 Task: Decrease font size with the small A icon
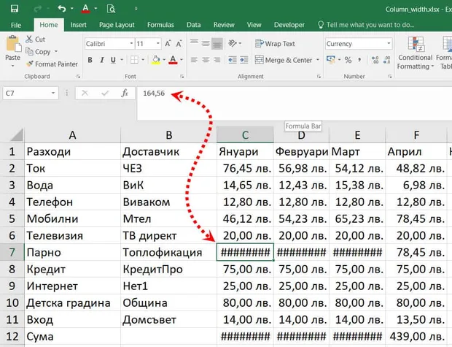click(x=179, y=44)
